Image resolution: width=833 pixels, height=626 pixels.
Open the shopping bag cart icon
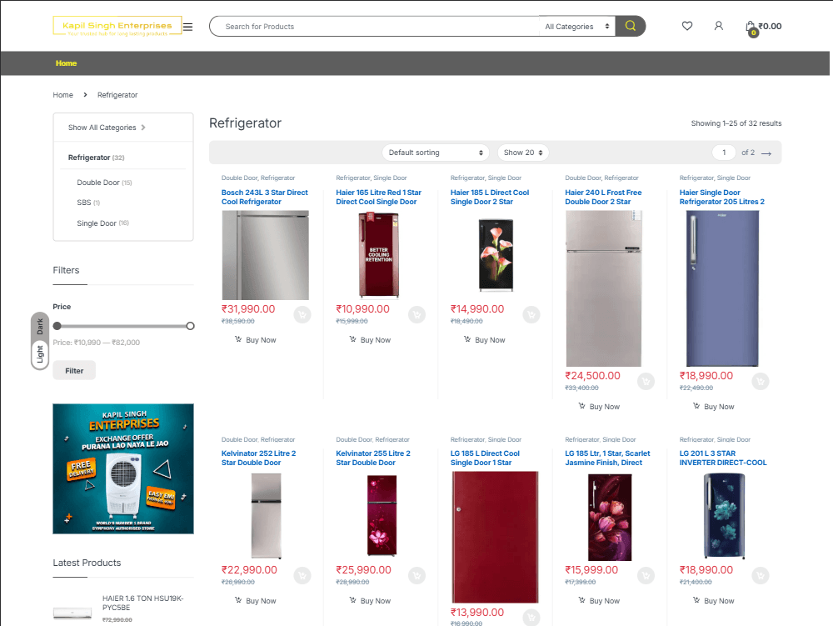[x=751, y=27]
